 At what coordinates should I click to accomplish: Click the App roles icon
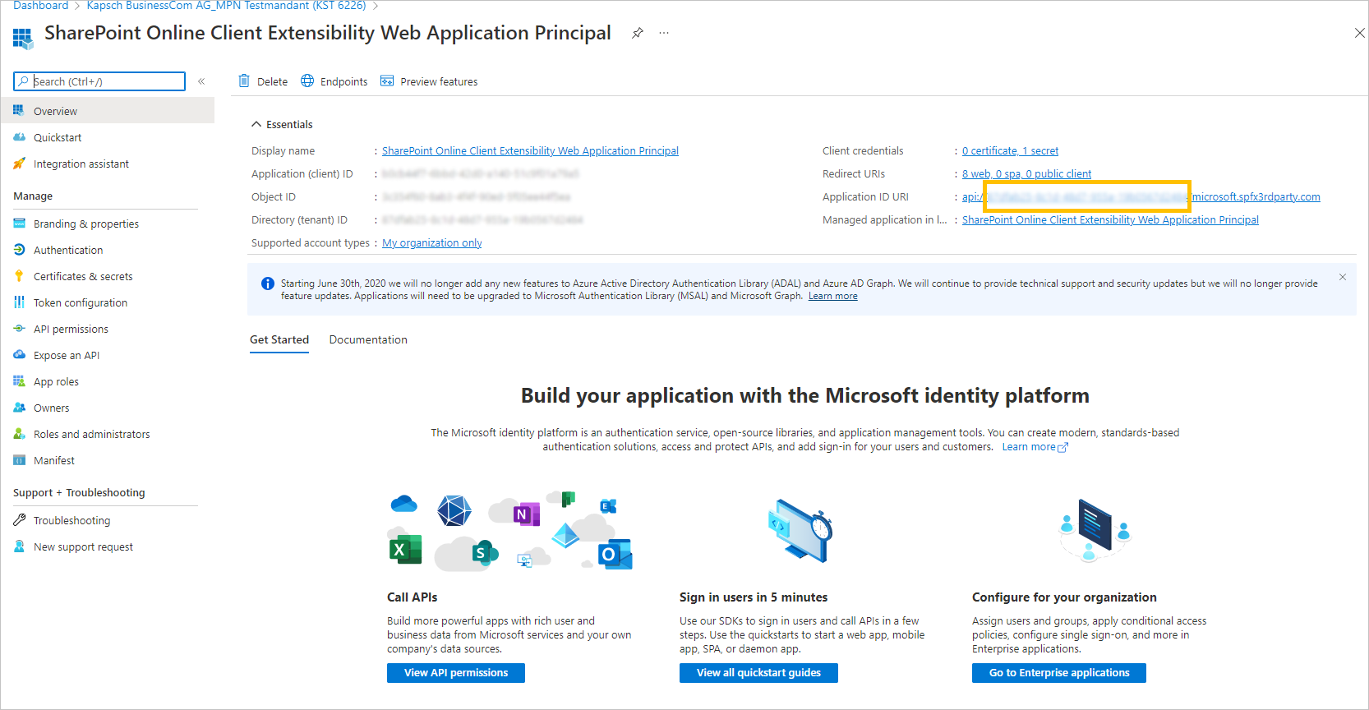pos(19,381)
